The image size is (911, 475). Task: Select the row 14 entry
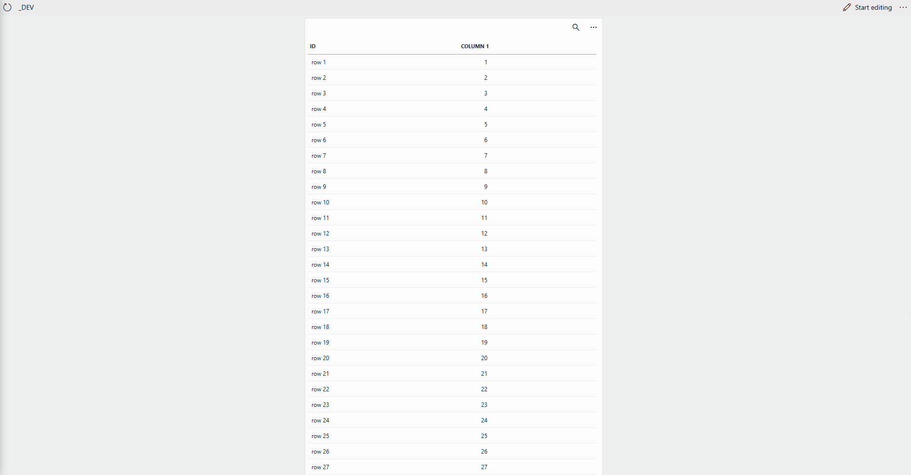click(320, 265)
